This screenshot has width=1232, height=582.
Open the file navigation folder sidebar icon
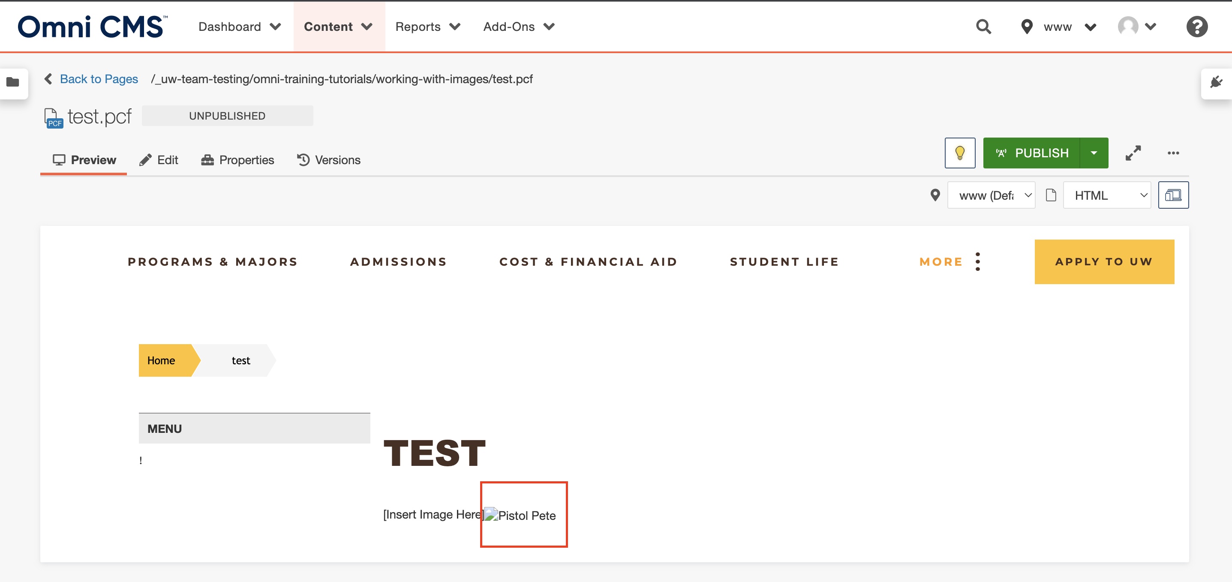tap(13, 82)
